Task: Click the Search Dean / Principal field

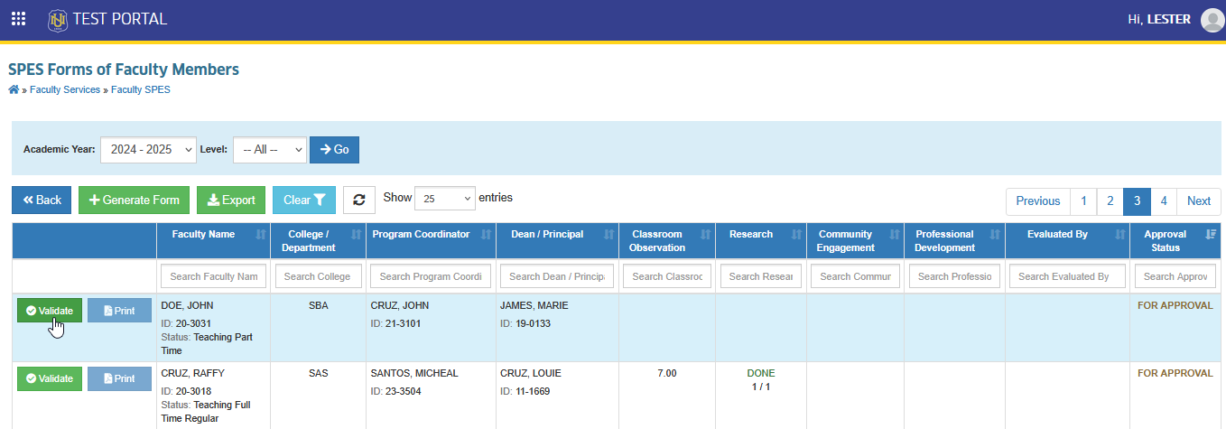Action: point(557,276)
